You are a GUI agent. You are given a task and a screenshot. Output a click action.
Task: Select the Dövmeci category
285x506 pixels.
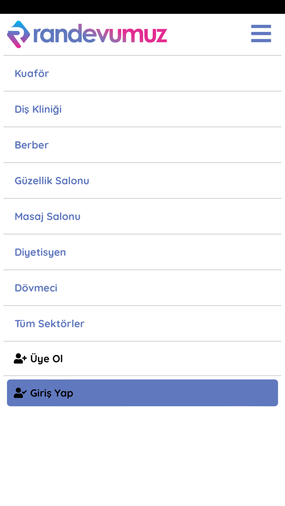[36, 288]
